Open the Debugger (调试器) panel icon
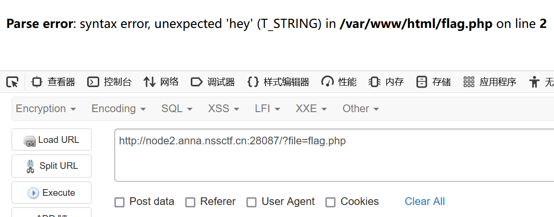The height and width of the screenshot is (217, 554). click(x=197, y=82)
